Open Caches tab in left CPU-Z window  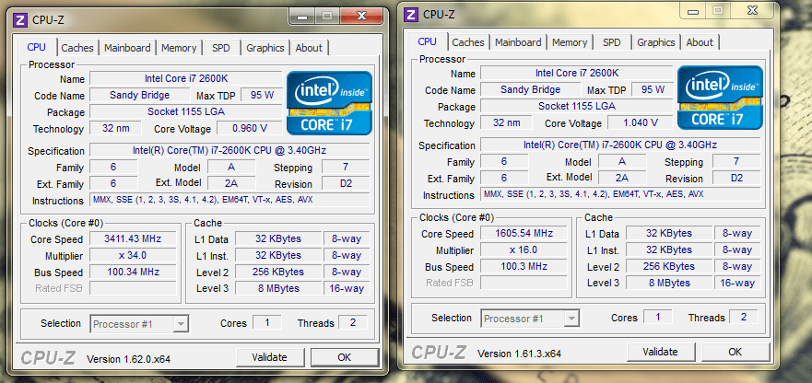pyautogui.click(x=77, y=48)
